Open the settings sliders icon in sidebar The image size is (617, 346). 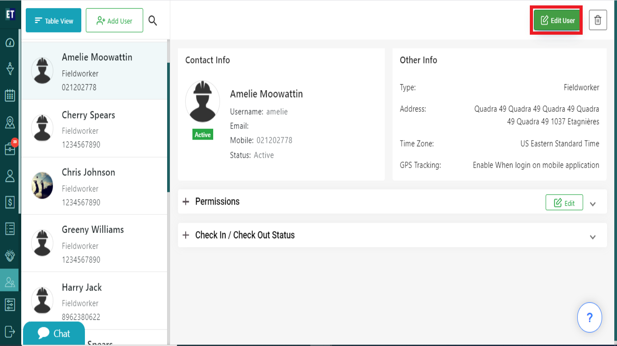10,305
